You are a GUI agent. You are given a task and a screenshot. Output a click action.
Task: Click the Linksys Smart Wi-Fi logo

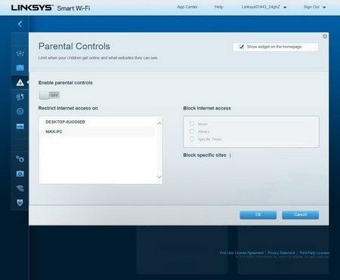click(x=51, y=8)
